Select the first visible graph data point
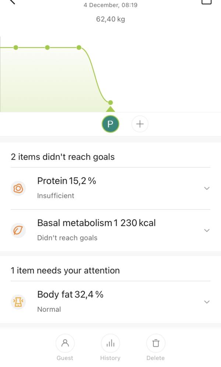Image resolution: width=221 pixels, height=367 pixels. point(16,47)
